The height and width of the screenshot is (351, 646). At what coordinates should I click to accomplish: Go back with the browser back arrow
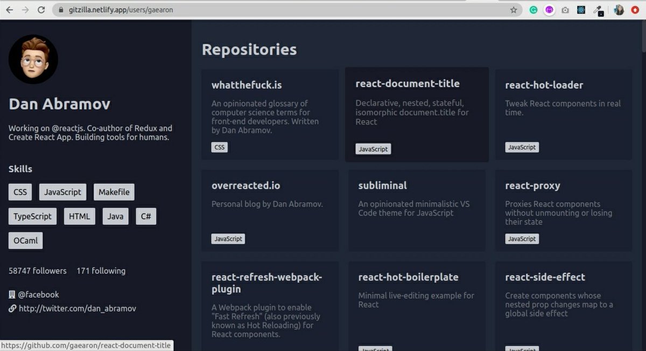pos(9,10)
